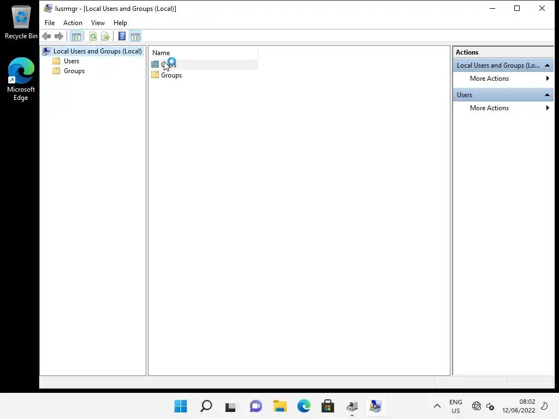Click the Forward arrow toolbar icon
The image size is (559, 419).
(x=59, y=36)
